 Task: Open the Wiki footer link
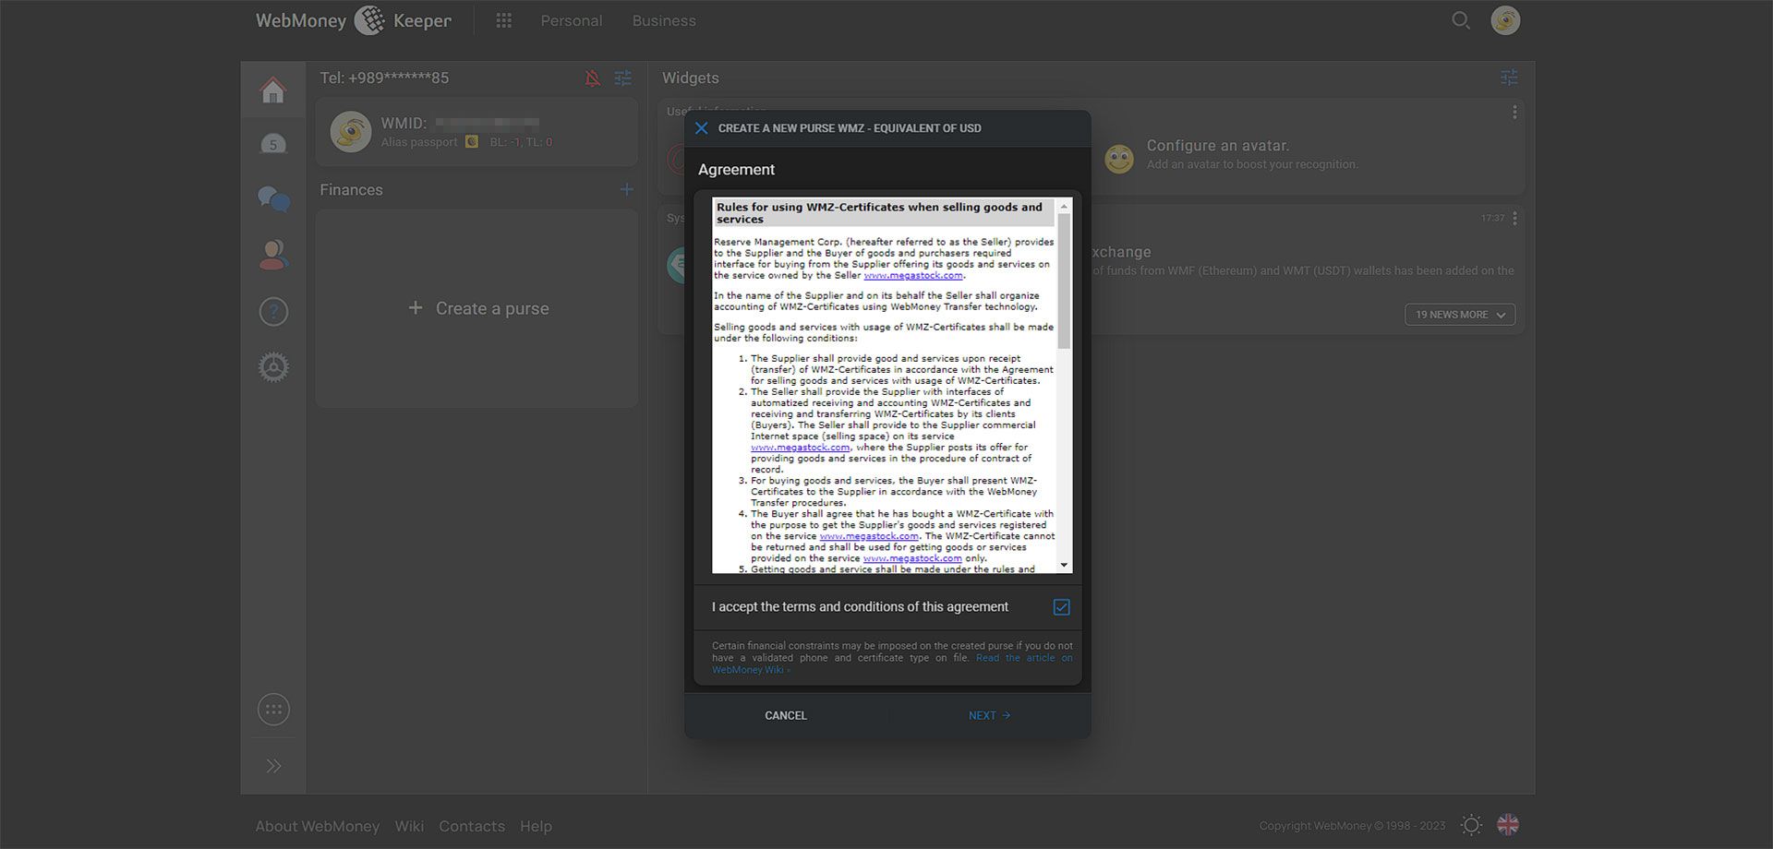coord(409,826)
